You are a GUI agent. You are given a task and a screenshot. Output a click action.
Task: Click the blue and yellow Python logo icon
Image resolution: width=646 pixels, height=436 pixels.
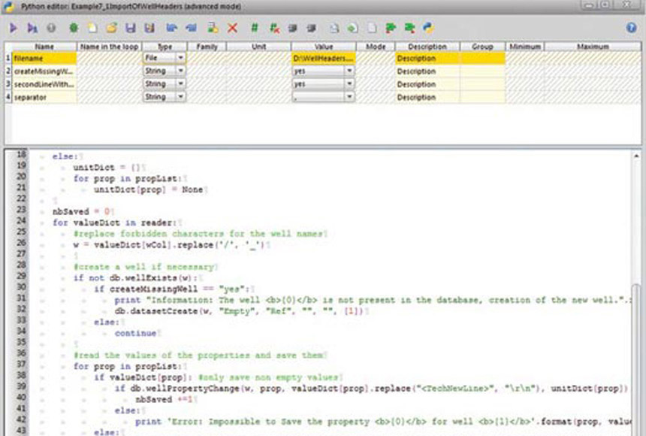tap(428, 28)
